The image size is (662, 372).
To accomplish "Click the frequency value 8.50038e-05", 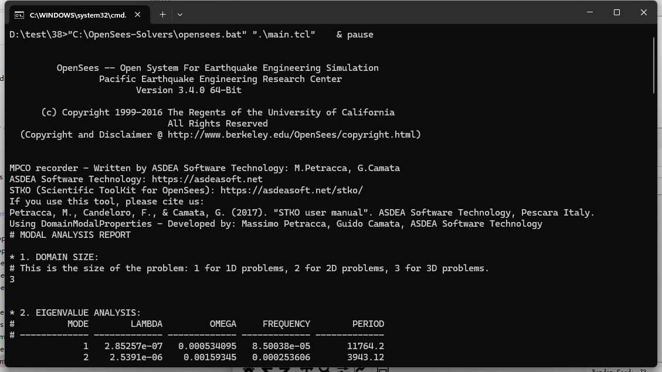I will pos(281,346).
